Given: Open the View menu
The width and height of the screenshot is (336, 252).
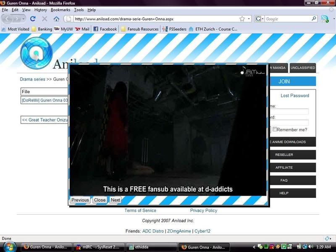Looking at the screenshot, I should tap(26, 10).
